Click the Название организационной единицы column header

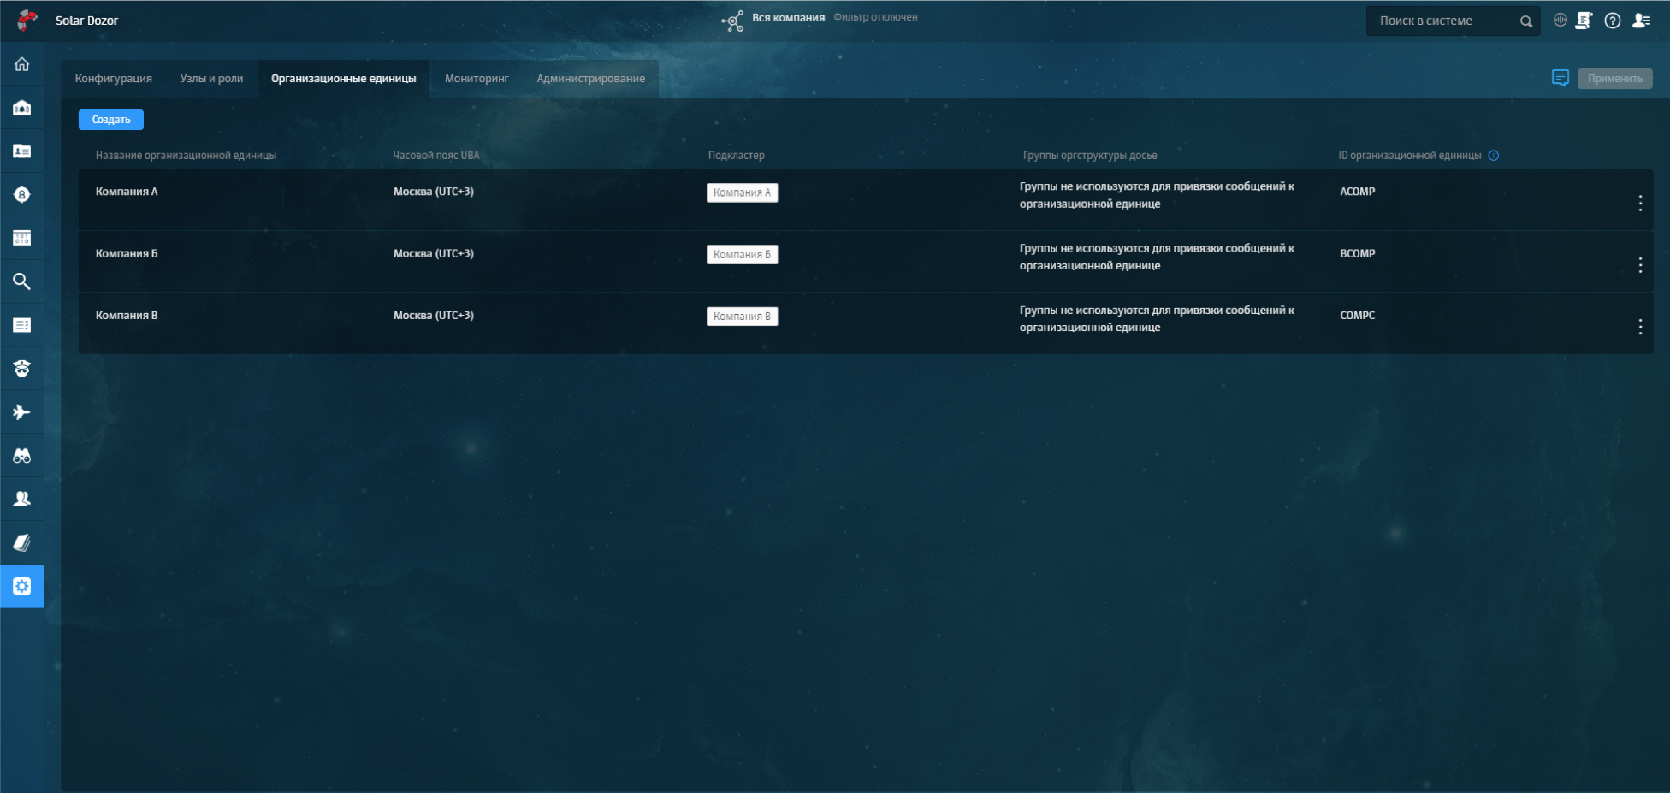pyautogui.click(x=186, y=156)
